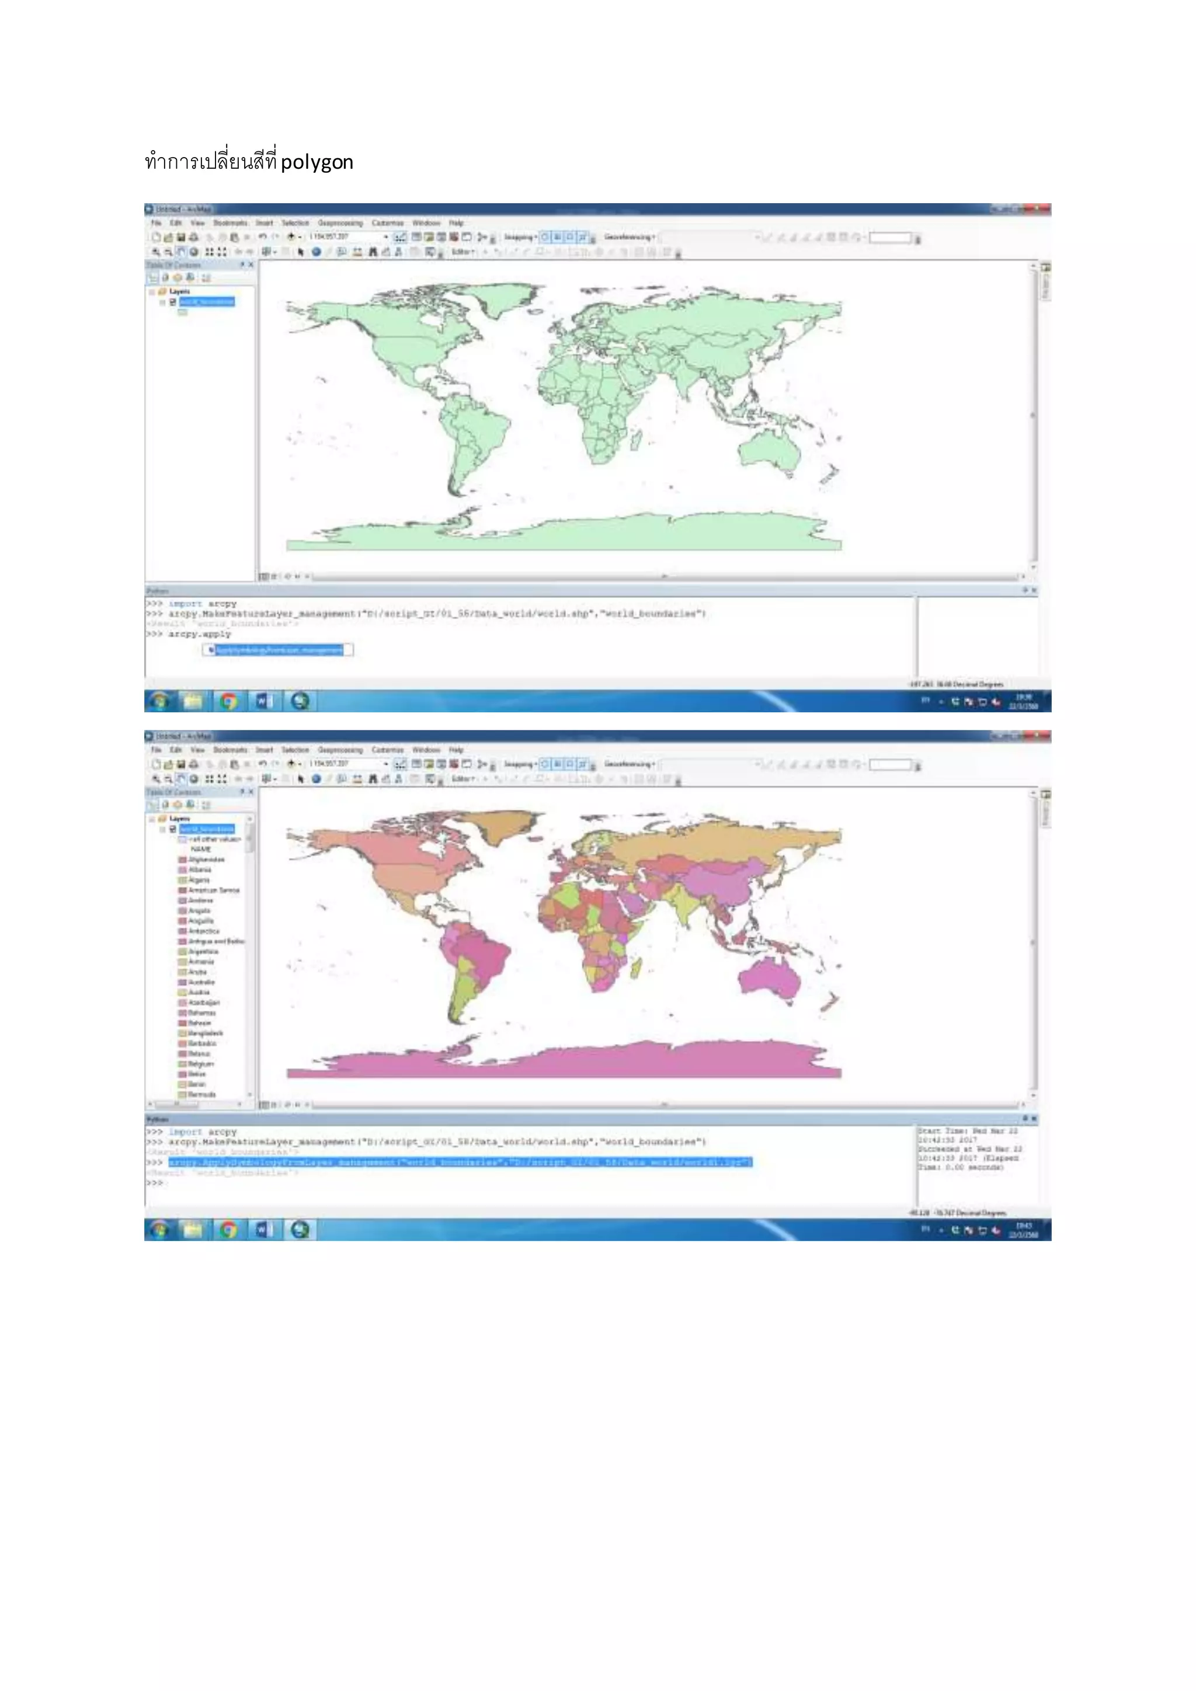
Task: Click Save disk icon in upper ArcMap toolbar
Action: (x=180, y=237)
